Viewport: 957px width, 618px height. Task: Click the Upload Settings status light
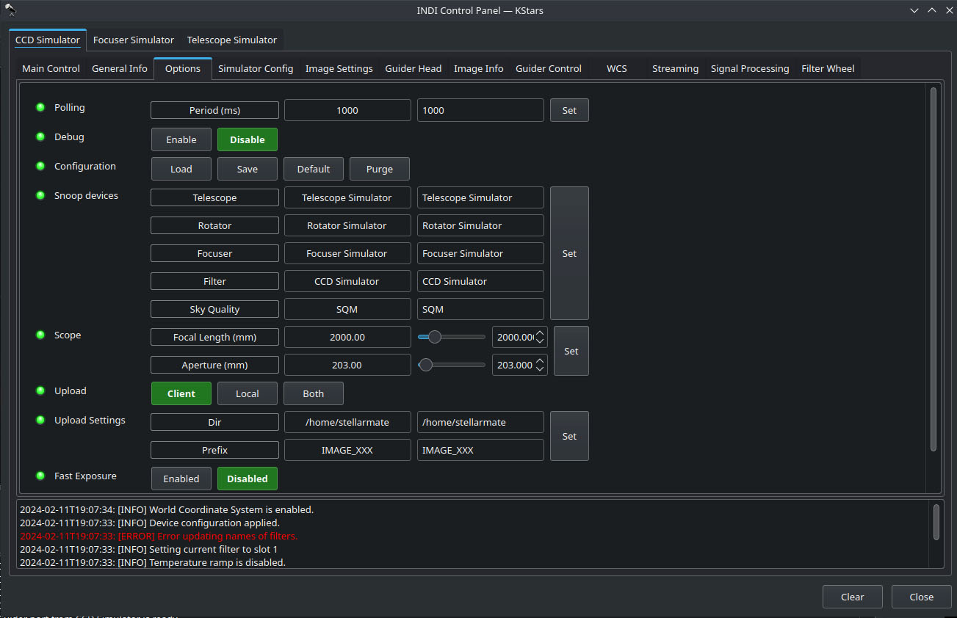[x=40, y=421]
